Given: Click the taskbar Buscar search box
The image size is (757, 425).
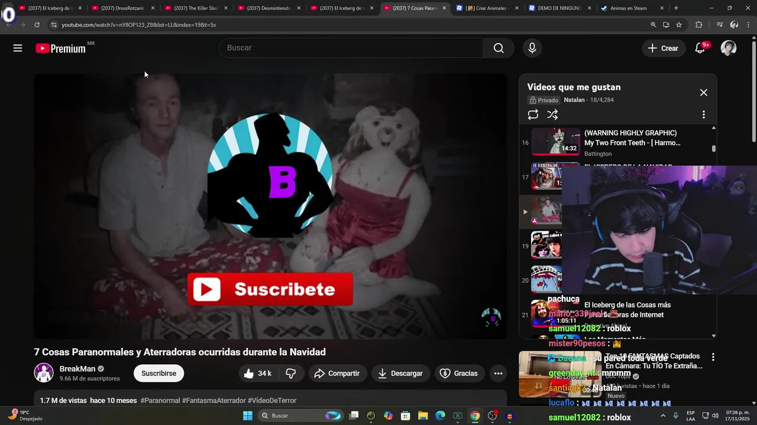Looking at the screenshot, I should tap(302, 416).
